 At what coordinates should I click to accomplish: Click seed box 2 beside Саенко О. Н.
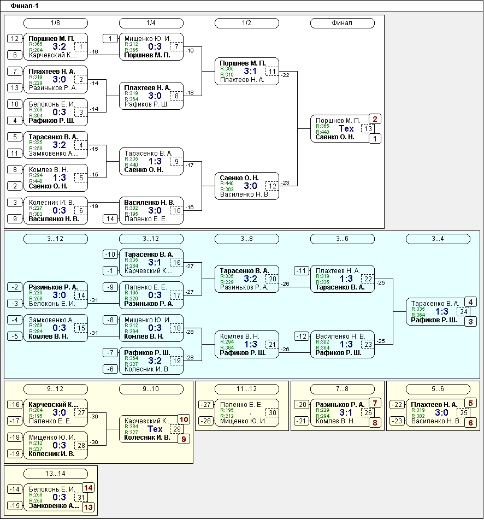[x=15, y=186]
